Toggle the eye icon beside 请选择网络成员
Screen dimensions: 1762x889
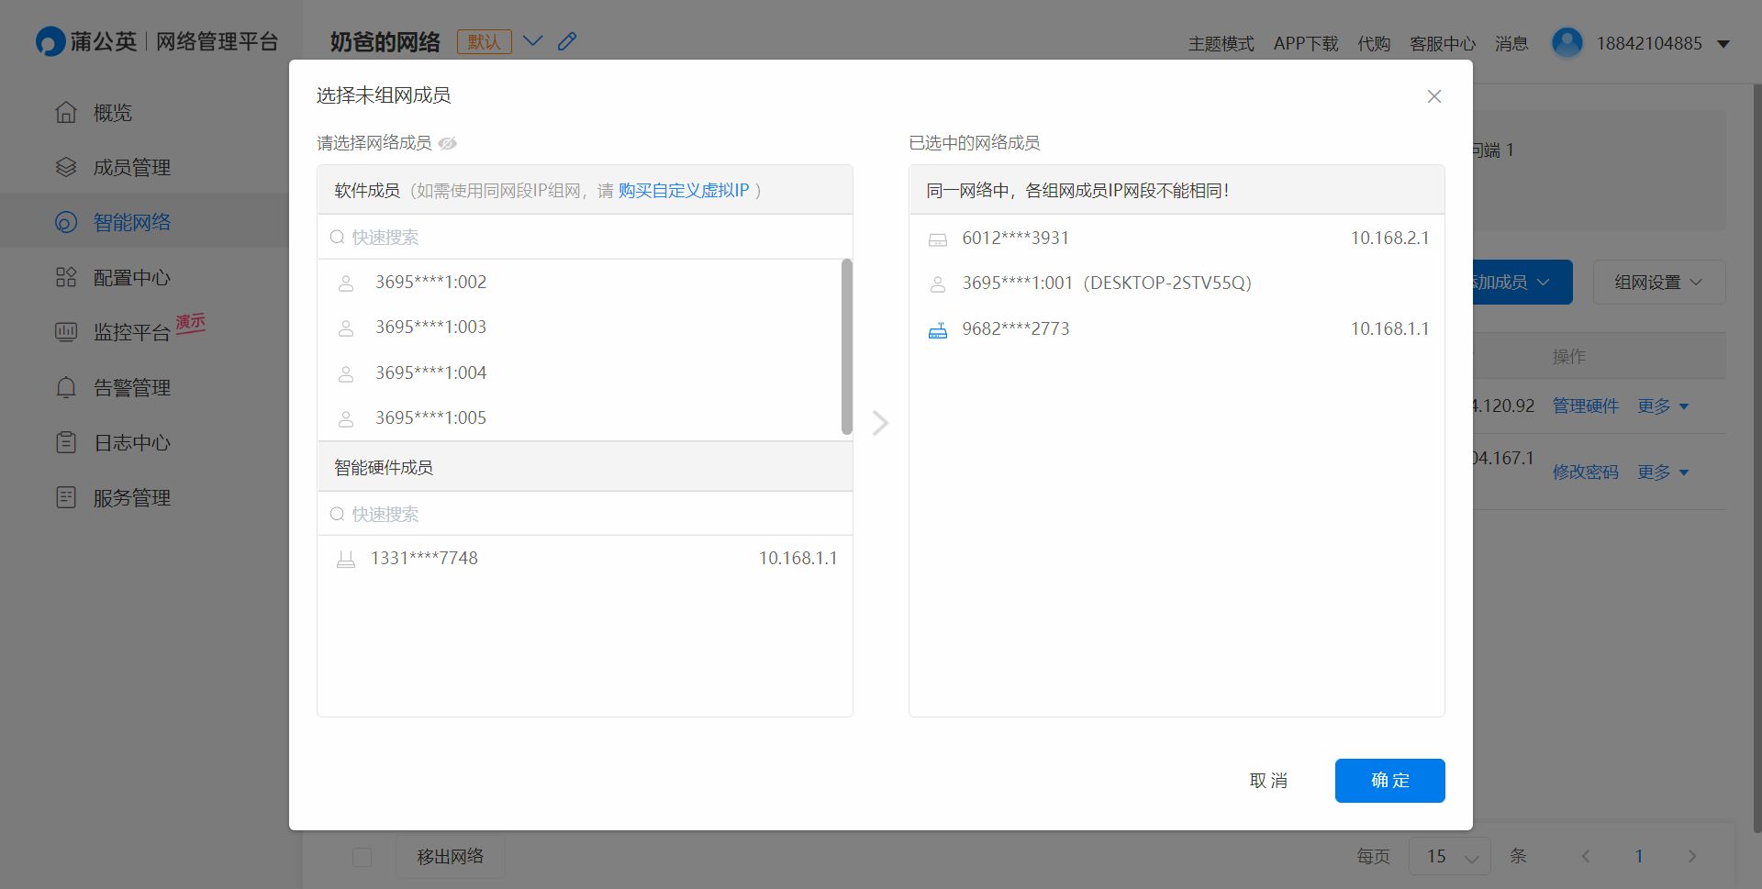[x=448, y=143]
